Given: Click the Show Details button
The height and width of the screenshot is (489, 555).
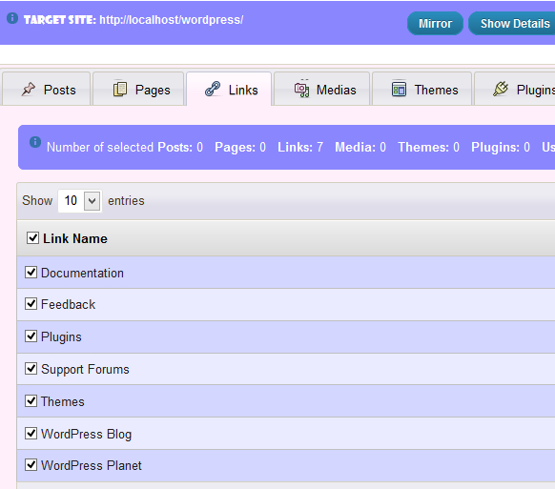Looking at the screenshot, I should click(x=512, y=23).
